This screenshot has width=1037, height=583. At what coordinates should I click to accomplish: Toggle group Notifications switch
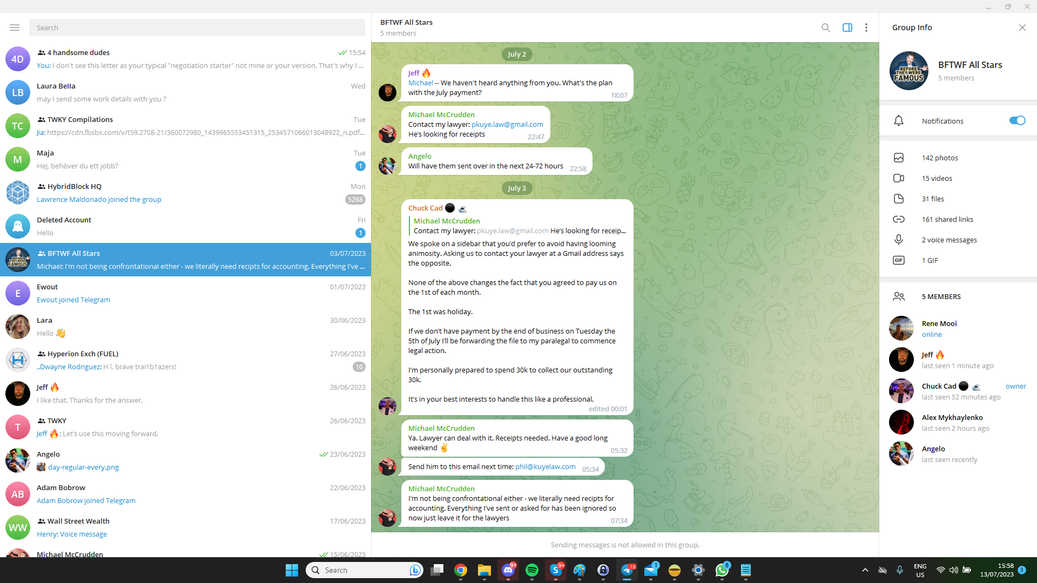coord(1017,121)
